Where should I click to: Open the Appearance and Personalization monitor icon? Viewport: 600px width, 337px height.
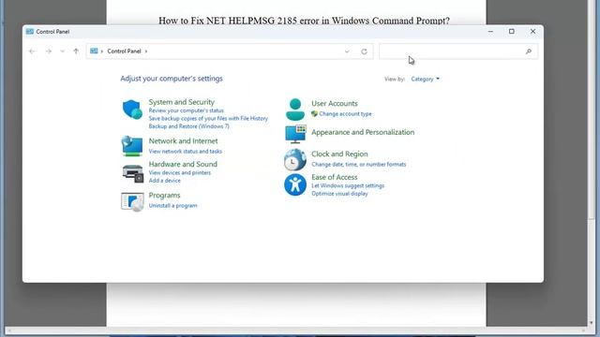[x=295, y=134]
